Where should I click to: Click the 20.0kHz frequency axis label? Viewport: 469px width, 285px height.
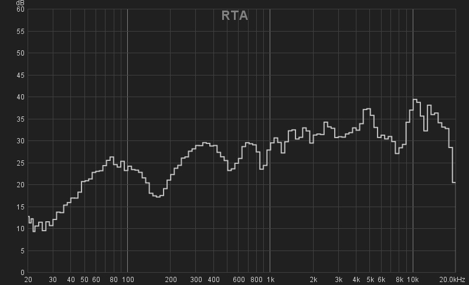click(452, 280)
